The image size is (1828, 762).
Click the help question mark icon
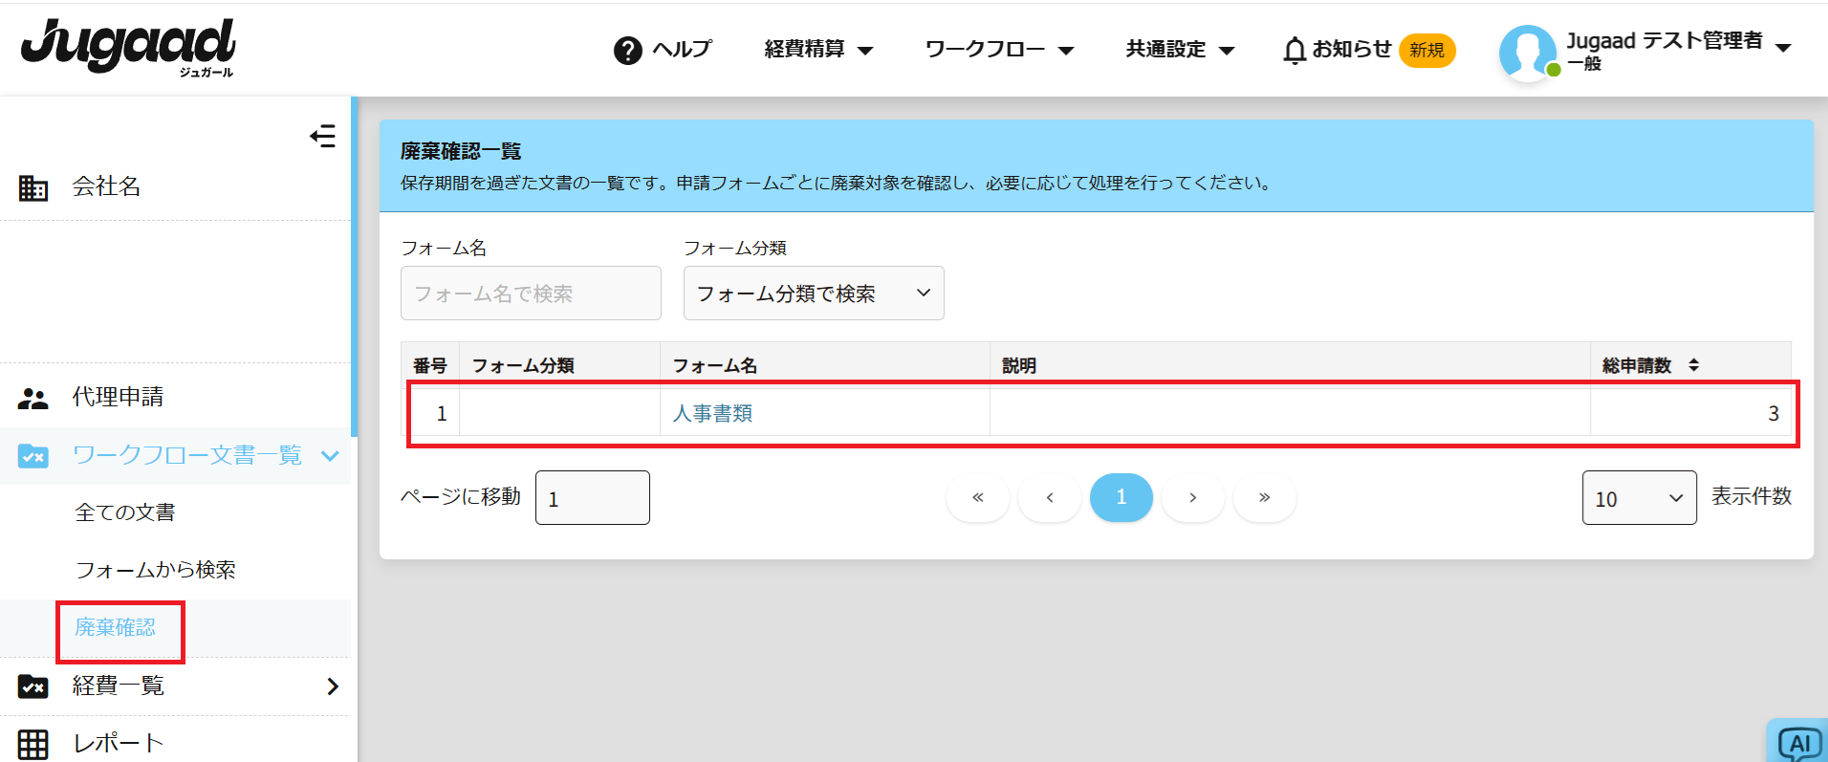click(x=627, y=50)
